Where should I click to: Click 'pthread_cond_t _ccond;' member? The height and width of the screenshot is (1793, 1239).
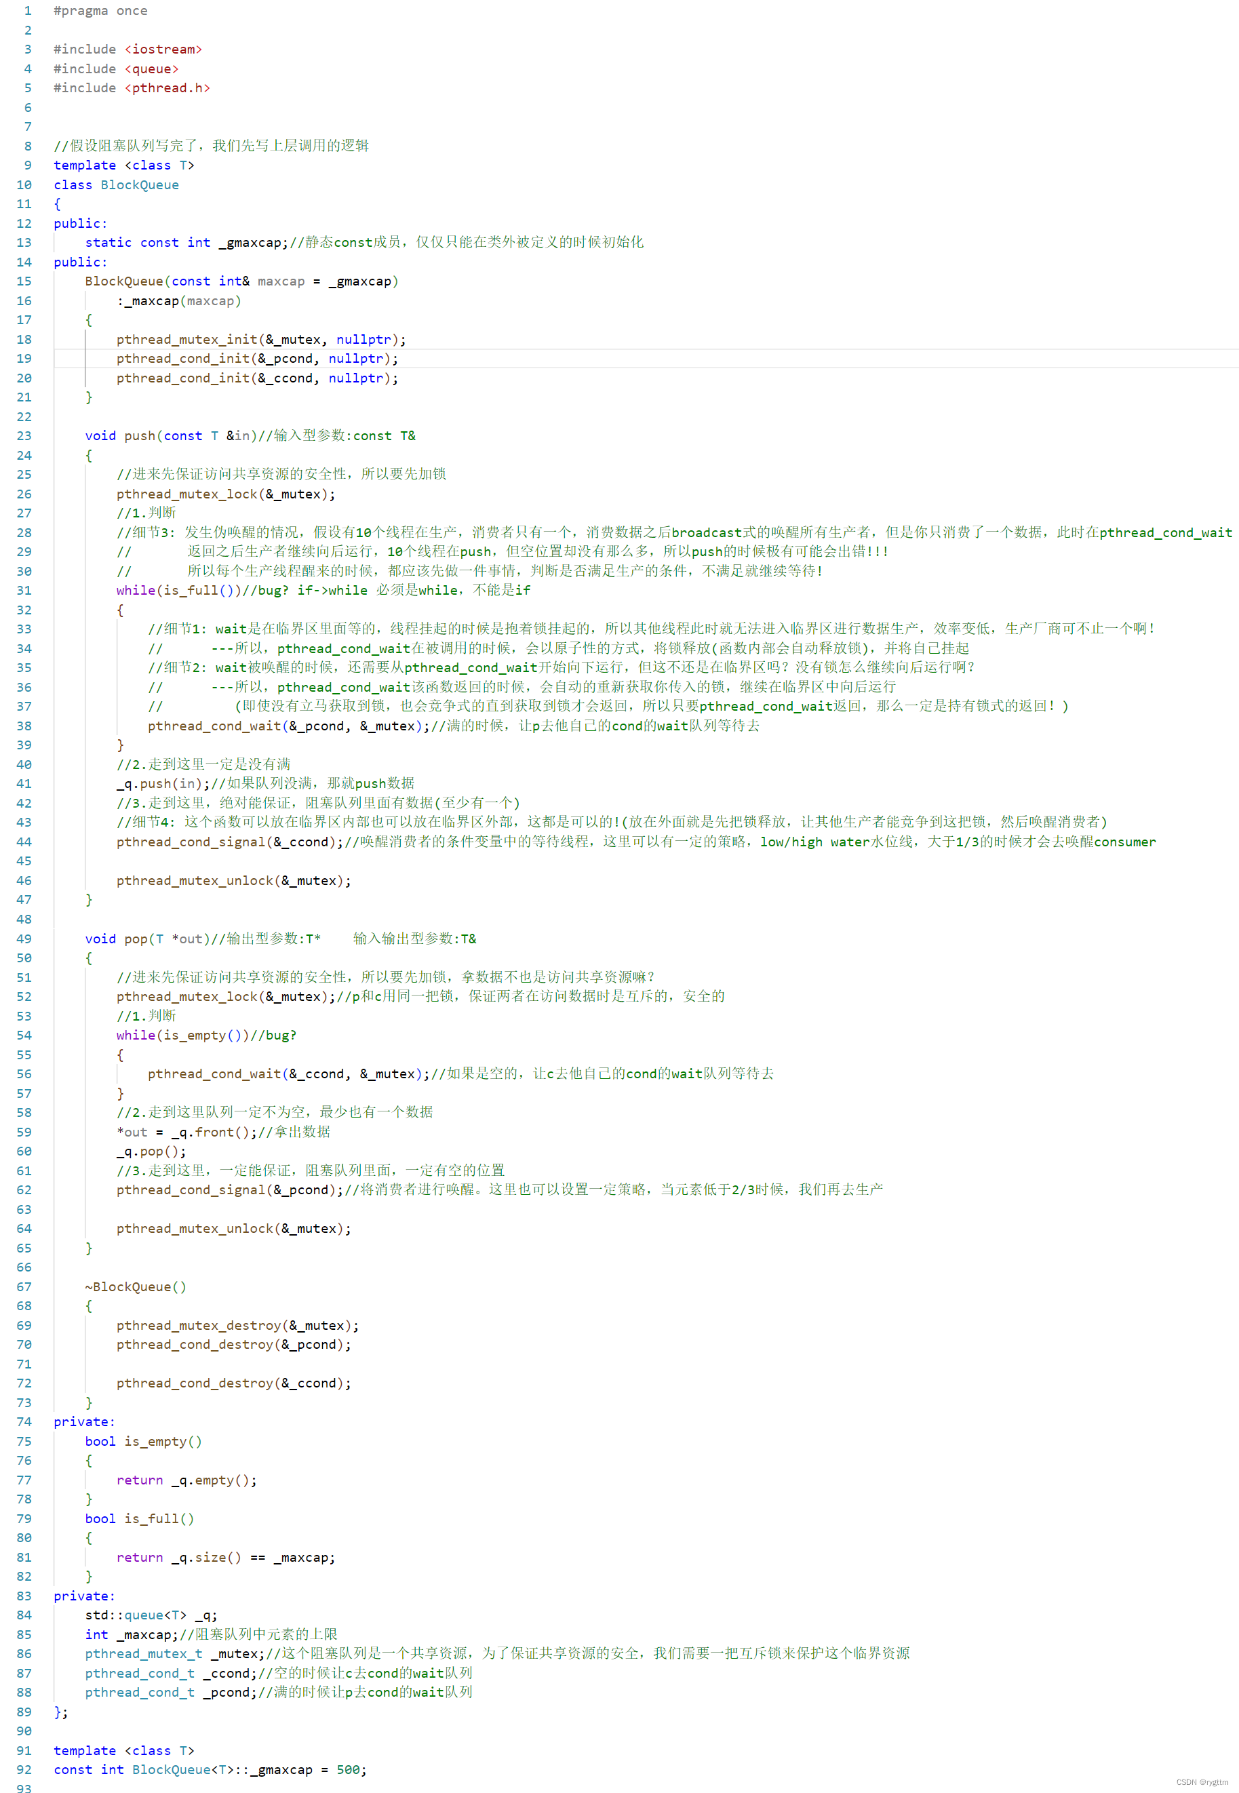[171, 1674]
